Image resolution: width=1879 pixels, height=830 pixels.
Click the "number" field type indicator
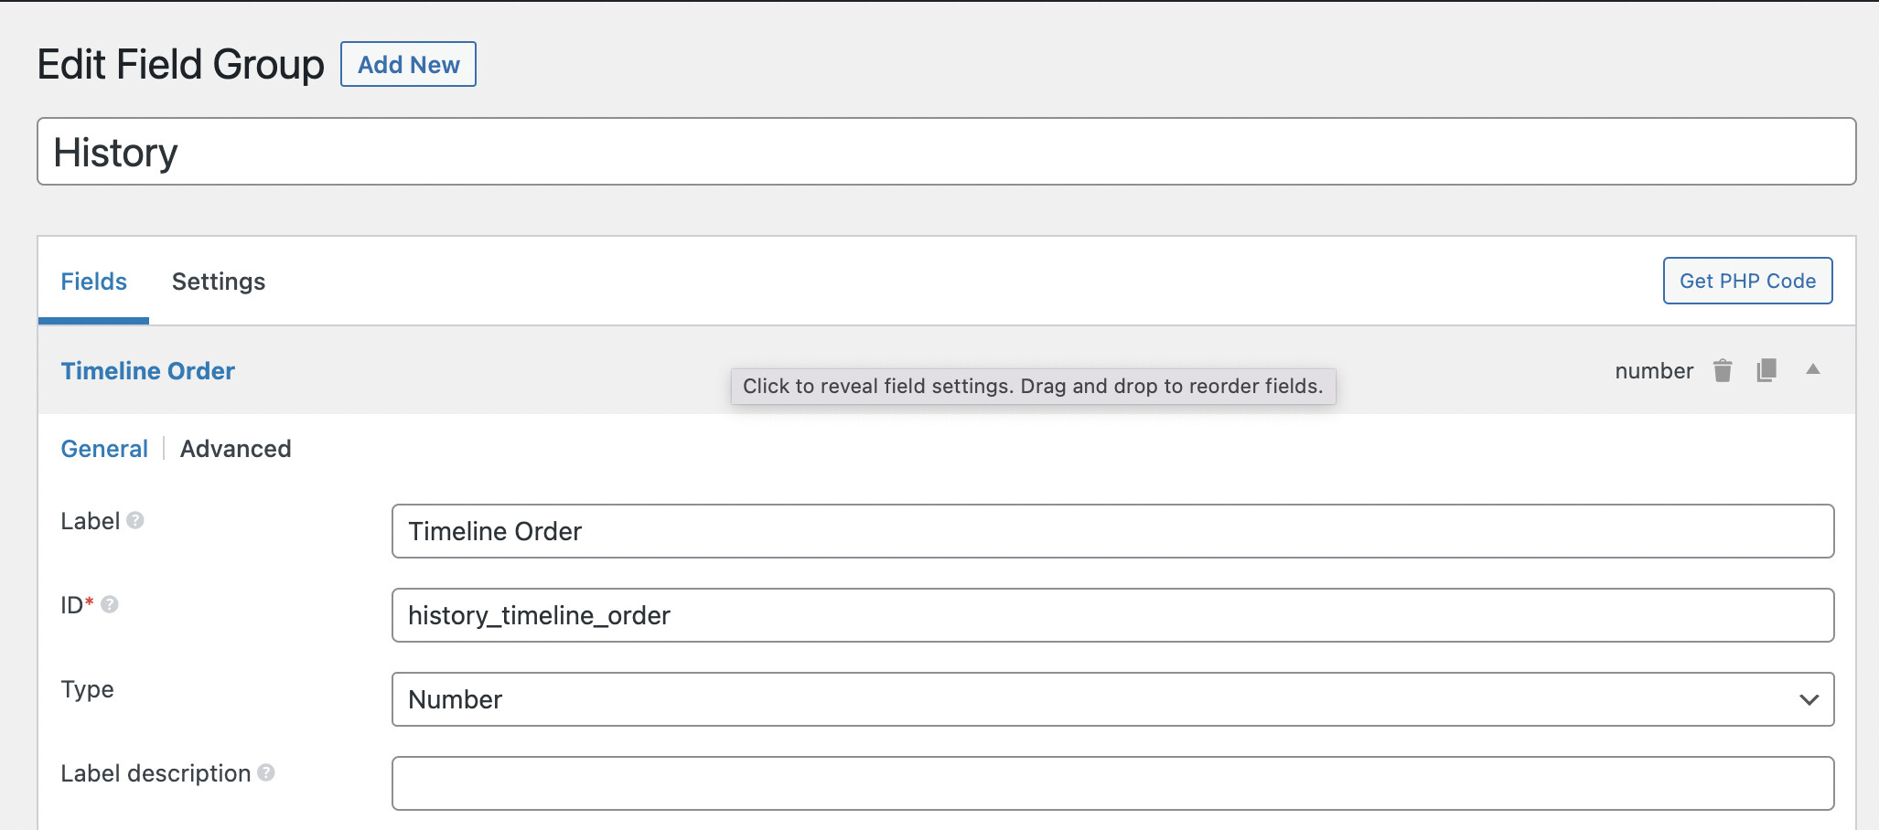1653,371
